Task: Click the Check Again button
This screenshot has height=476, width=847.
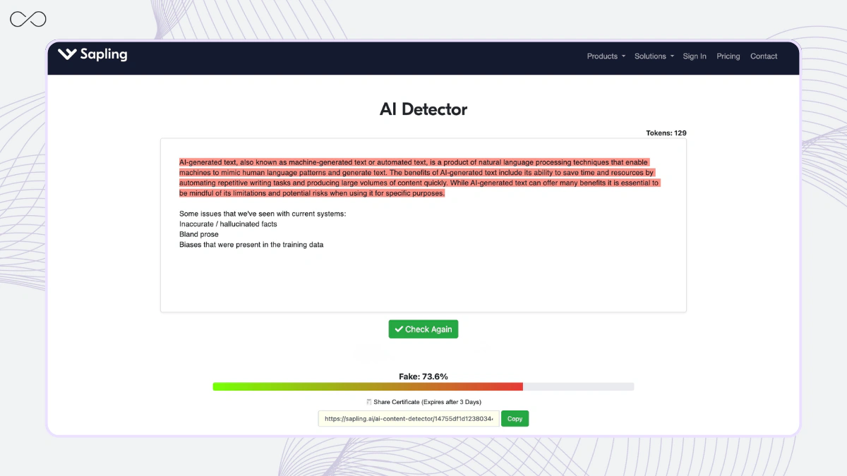Action: [423, 329]
